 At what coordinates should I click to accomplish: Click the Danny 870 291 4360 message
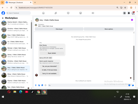[46, 58]
